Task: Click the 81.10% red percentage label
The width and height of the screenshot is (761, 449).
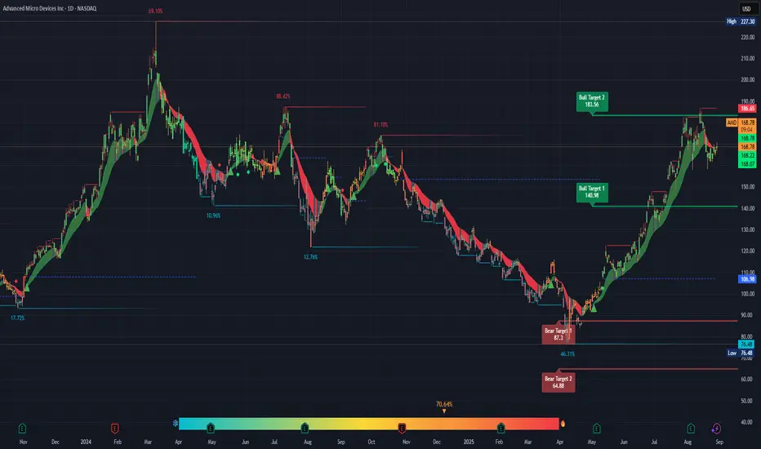Action: 380,125
